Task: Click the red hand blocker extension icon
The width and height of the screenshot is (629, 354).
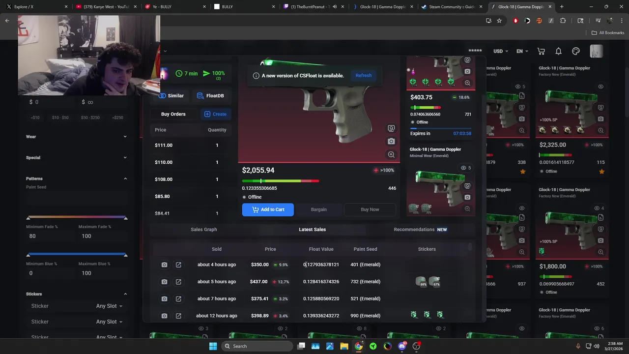Action: click(515, 21)
